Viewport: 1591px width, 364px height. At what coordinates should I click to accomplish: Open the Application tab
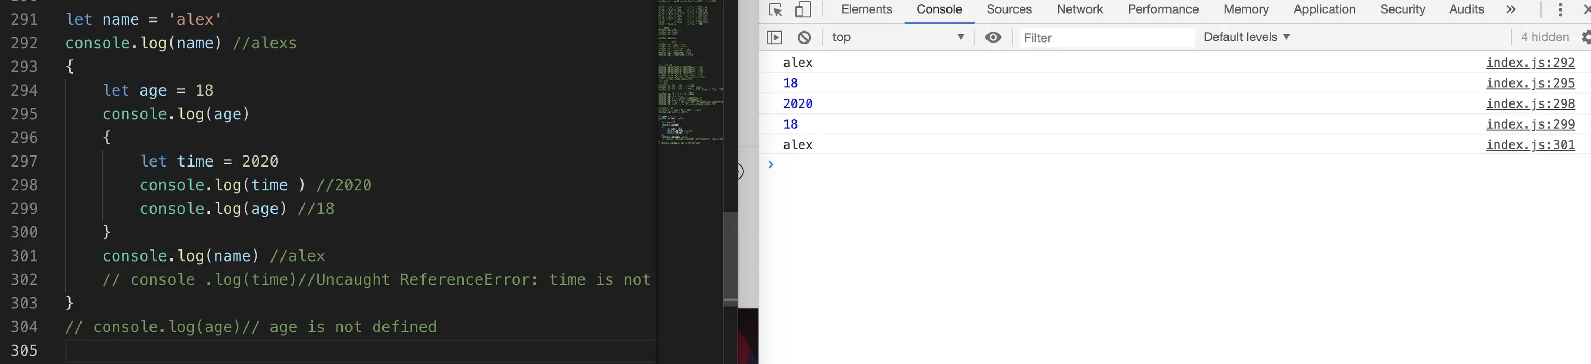coord(1324,9)
